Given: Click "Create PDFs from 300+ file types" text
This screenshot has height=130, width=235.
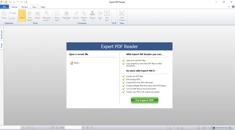Looking at the screenshot, I should click(x=139, y=82).
